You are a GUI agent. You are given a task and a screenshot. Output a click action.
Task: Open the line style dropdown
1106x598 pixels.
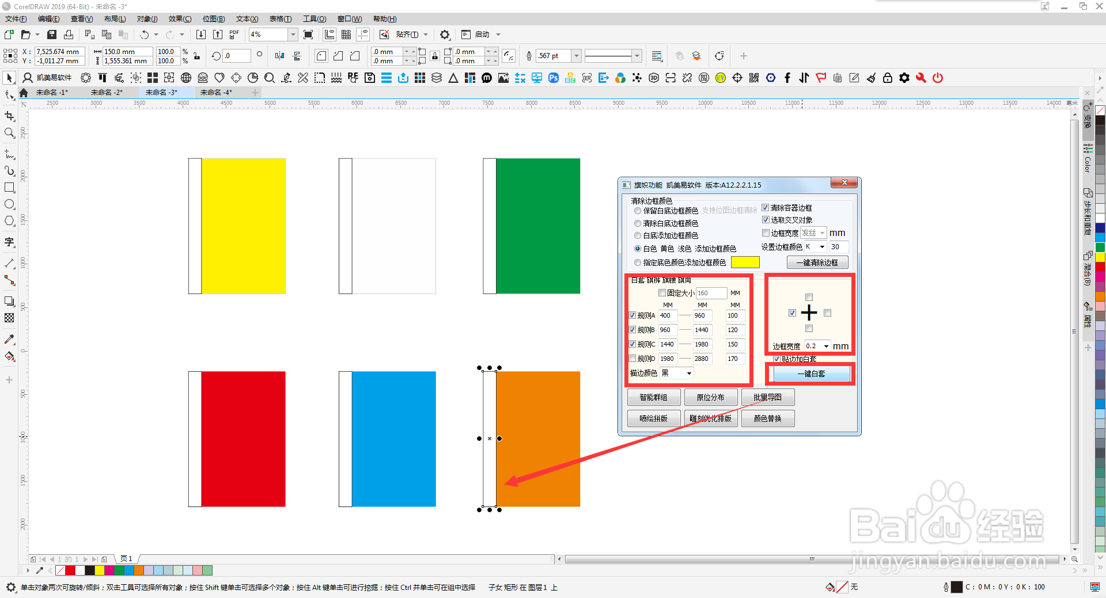(x=637, y=56)
